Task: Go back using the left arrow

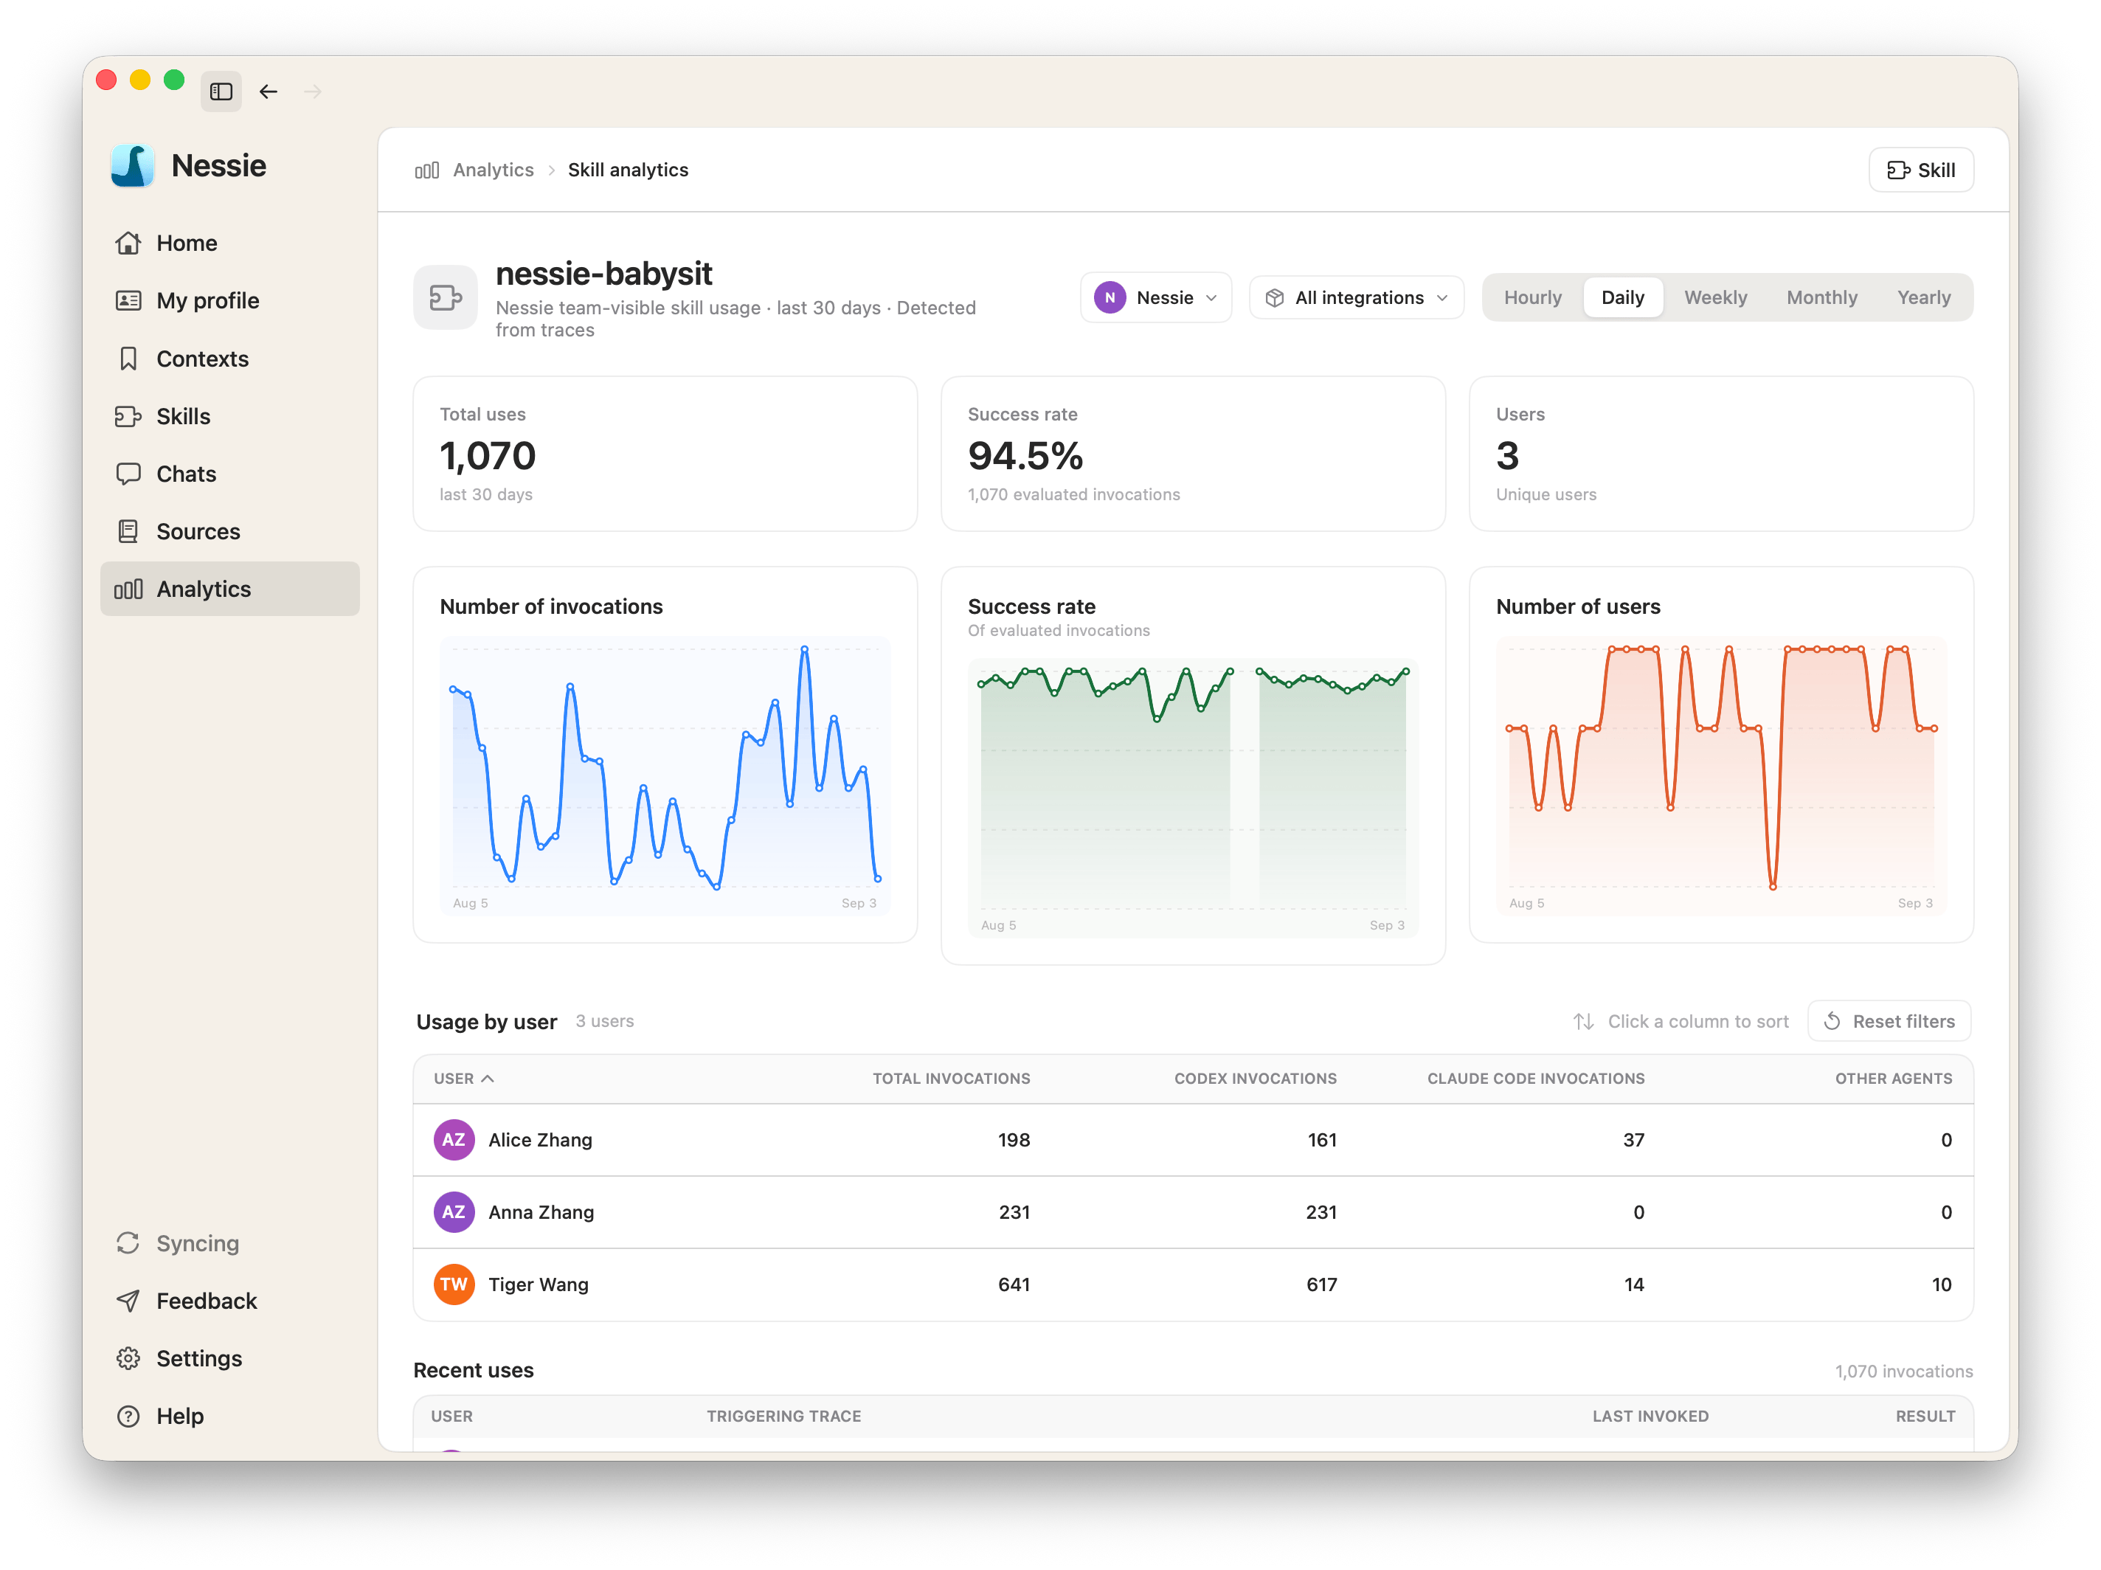Action: (269, 91)
